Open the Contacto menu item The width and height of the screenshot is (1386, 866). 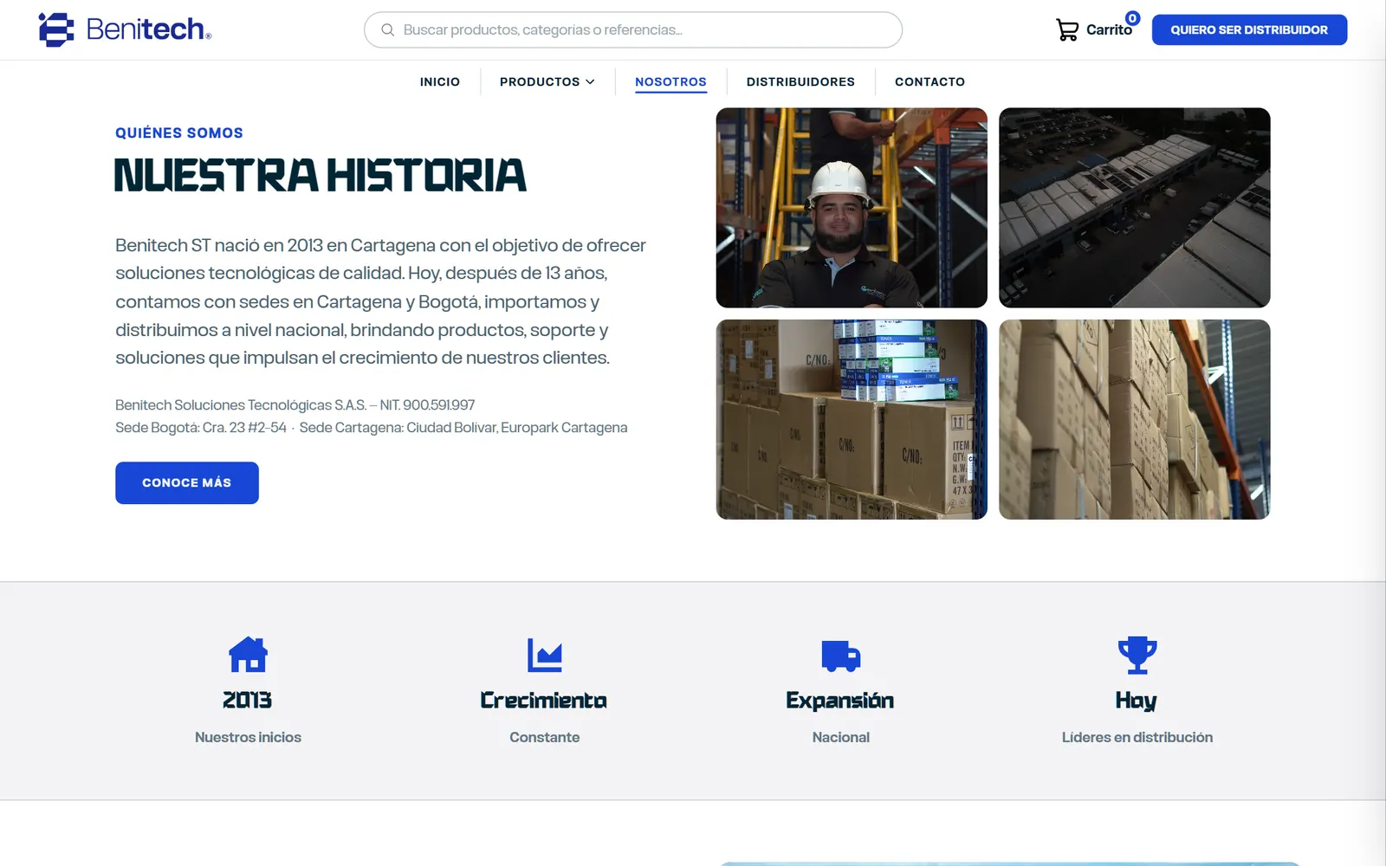click(x=929, y=81)
